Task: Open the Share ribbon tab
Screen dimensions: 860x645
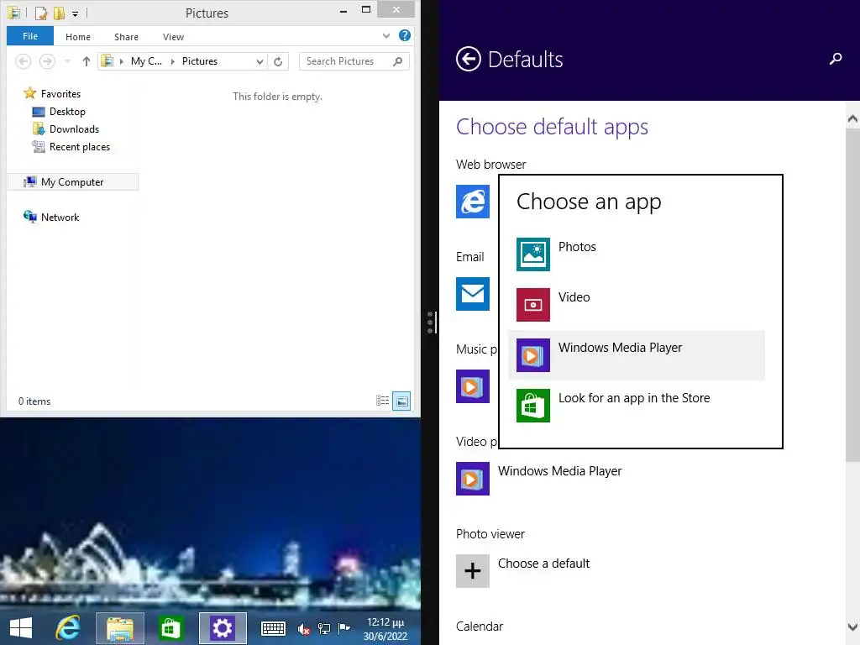Action: [x=126, y=37]
